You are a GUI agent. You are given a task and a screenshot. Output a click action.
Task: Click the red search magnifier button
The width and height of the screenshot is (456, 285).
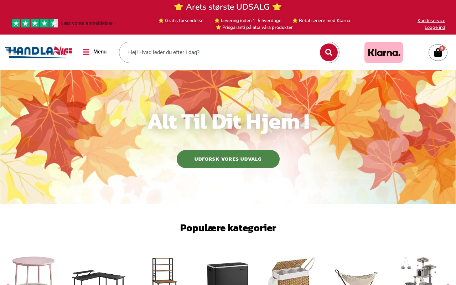point(328,52)
